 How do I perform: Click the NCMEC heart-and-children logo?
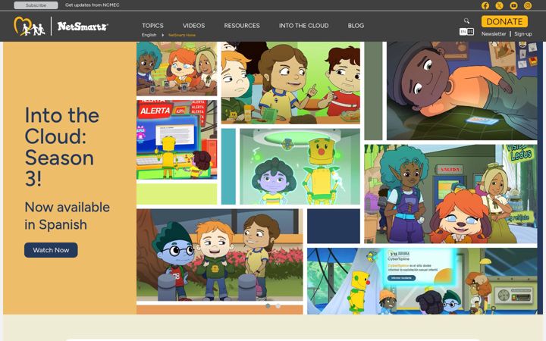[x=30, y=26]
